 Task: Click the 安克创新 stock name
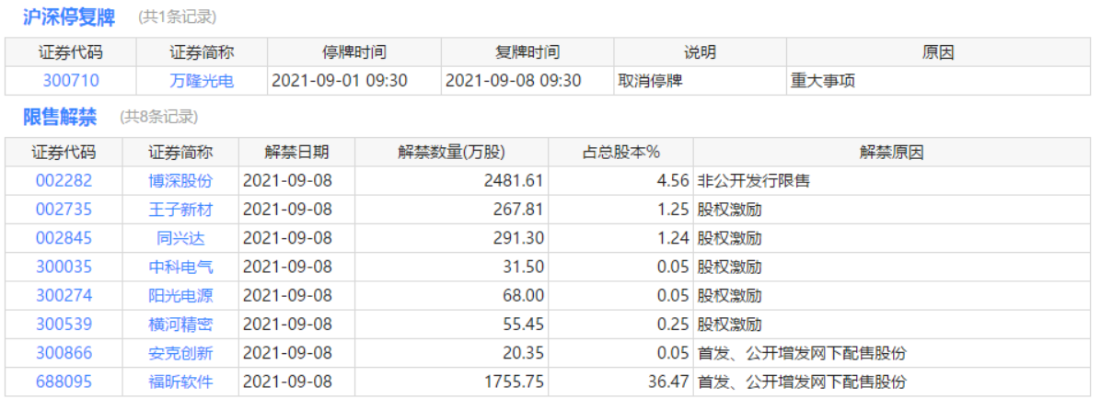180,353
